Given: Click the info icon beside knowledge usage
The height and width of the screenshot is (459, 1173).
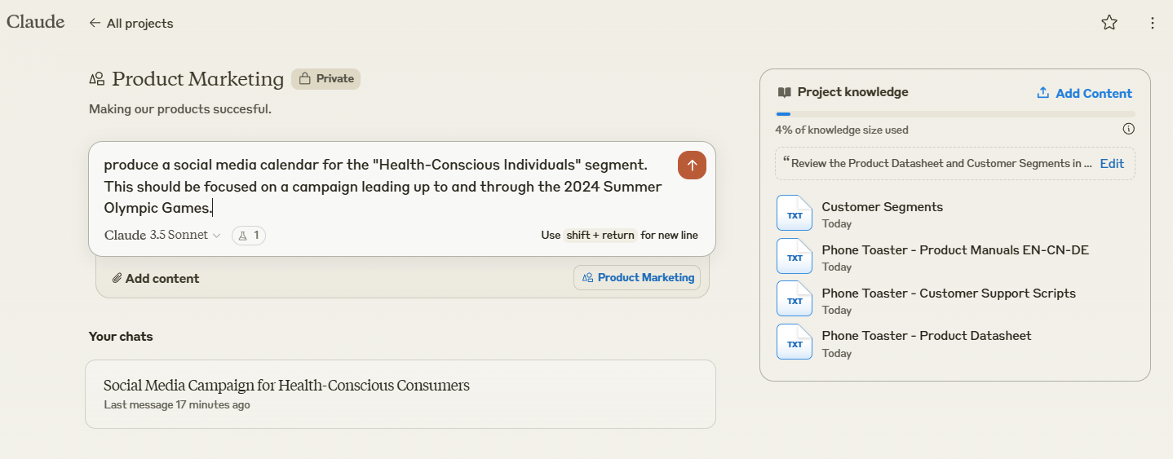Looking at the screenshot, I should 1128,129.
